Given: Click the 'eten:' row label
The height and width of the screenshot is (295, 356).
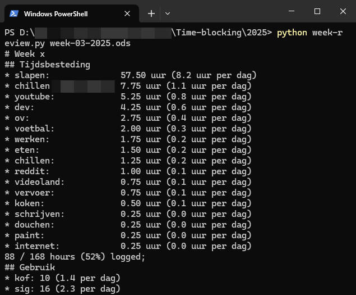Looking at the screenshot, I should [27, 150].
